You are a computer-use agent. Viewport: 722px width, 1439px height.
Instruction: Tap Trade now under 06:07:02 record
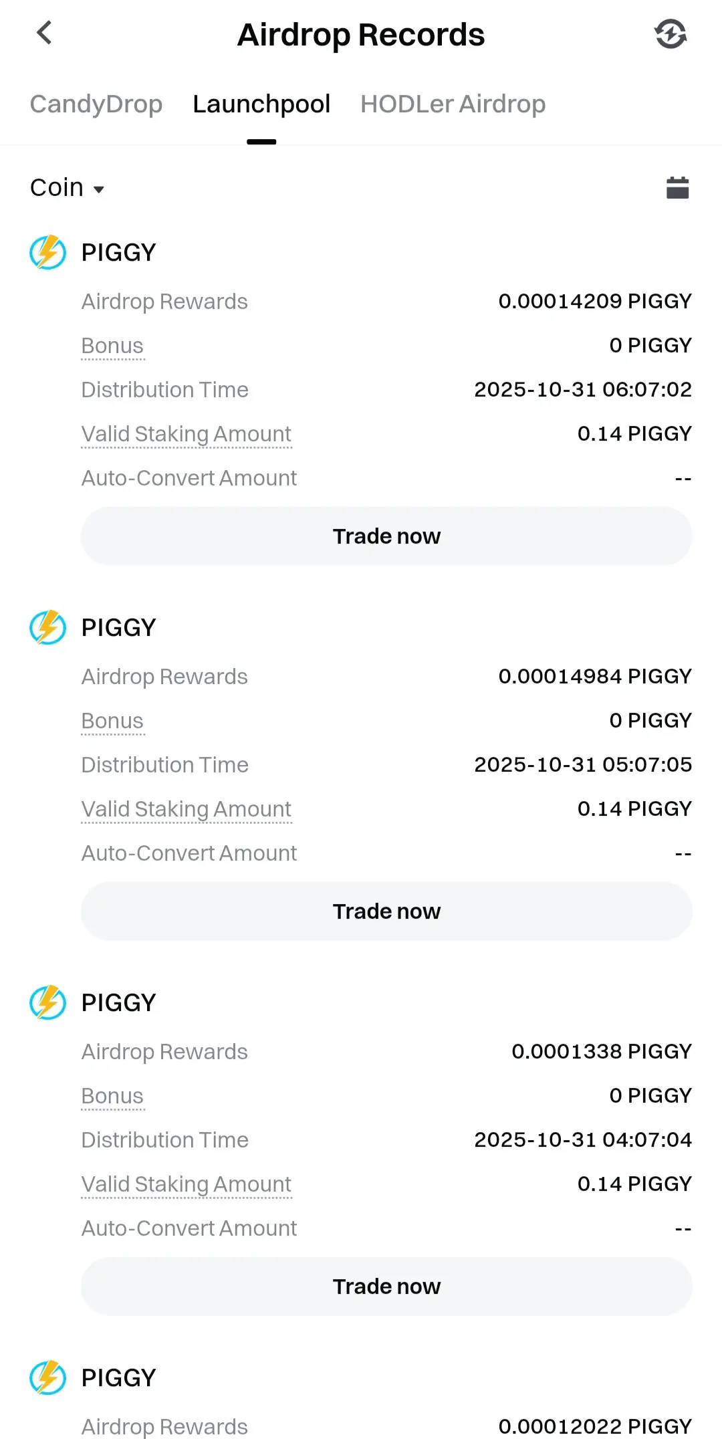pos(386,536)
